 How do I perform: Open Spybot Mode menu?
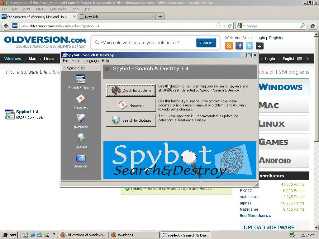(x=76, y=61)
